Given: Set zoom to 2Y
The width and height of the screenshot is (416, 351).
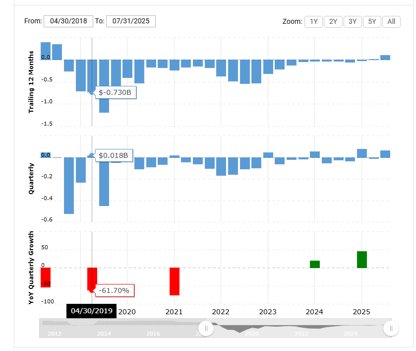Looking at the screenshot, I should pyautogui.click(x=333, y=21).
